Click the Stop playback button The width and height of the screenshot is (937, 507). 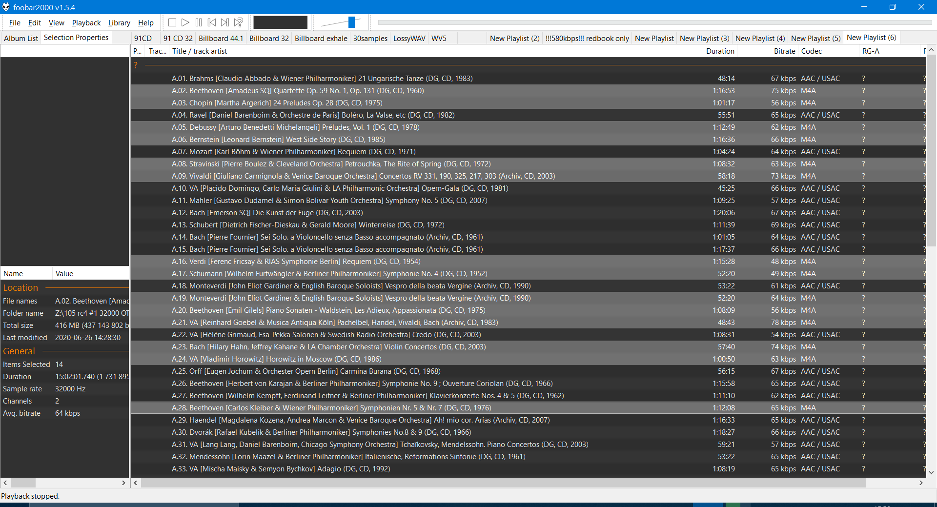[172, 22]
